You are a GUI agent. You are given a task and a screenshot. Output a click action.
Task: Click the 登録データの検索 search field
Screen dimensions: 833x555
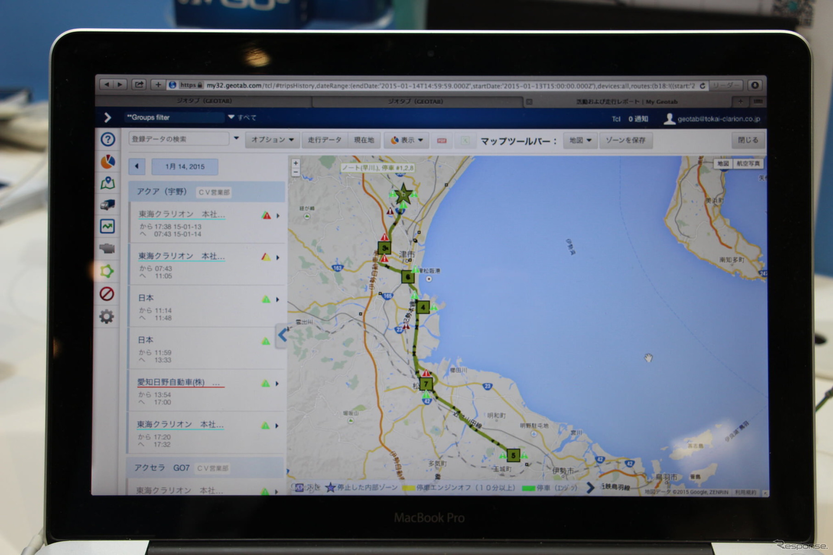179,139
